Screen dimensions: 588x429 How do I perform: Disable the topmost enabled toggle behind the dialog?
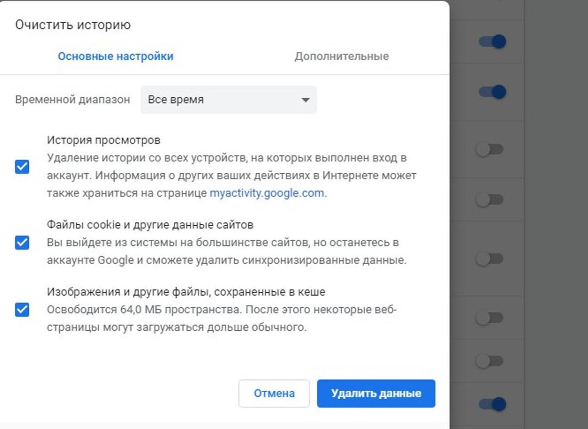pos(492,41)
